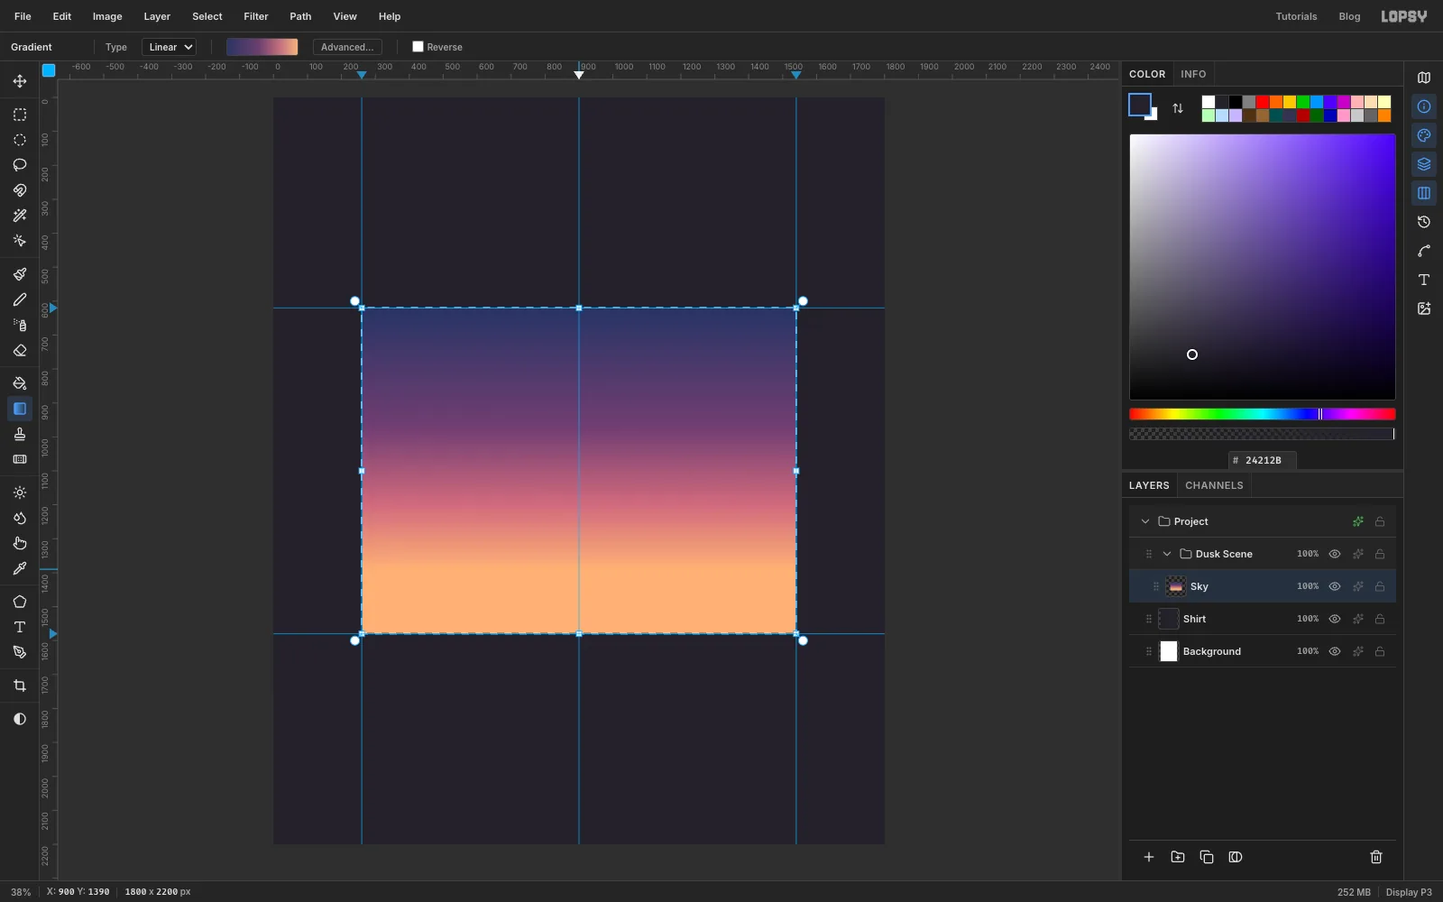Select the Elliptical Marquee tool

click(19, 140)
